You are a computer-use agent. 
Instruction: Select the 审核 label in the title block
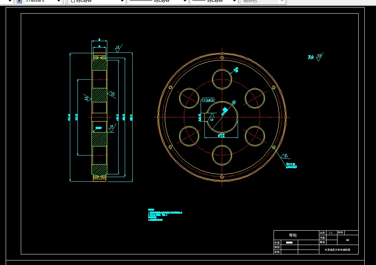click(x=277, y=252)
